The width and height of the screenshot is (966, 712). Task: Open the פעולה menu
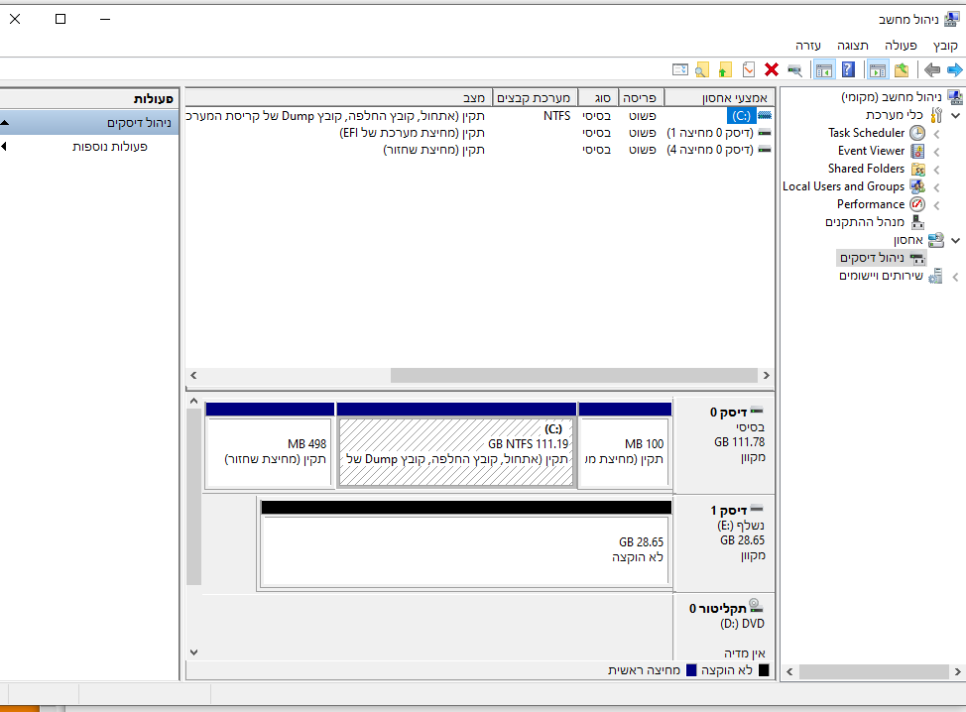pyautogui.click(x=901, y=45)
